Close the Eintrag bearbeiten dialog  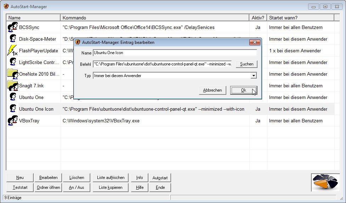[x=255, y=42]
